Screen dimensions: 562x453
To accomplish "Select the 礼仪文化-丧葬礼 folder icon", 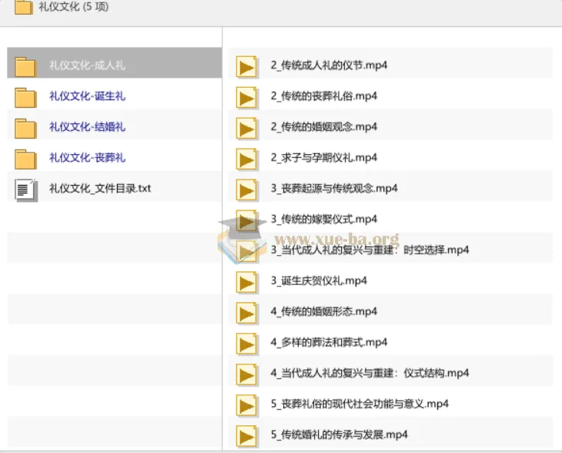I will coord(25,159).
